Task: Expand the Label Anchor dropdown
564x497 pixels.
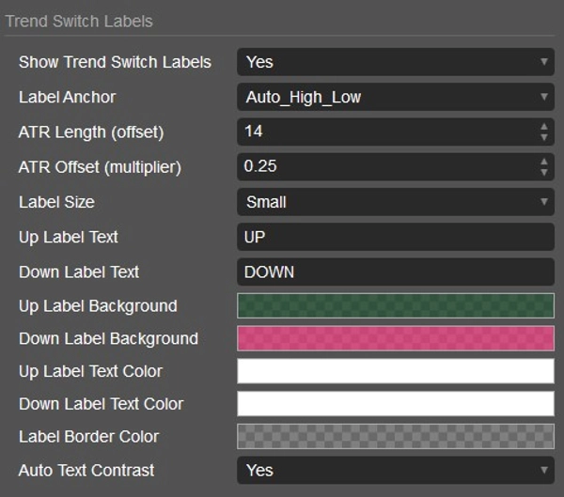Action: (395, 97)
